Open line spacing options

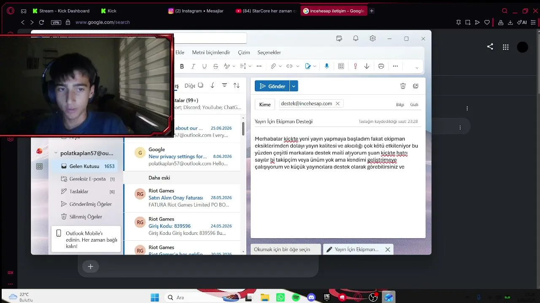(x=243, y=66)
